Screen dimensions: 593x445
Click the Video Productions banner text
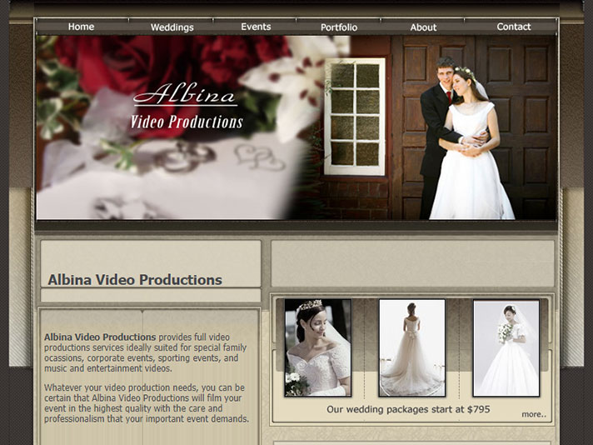click(x=187, y=122)
